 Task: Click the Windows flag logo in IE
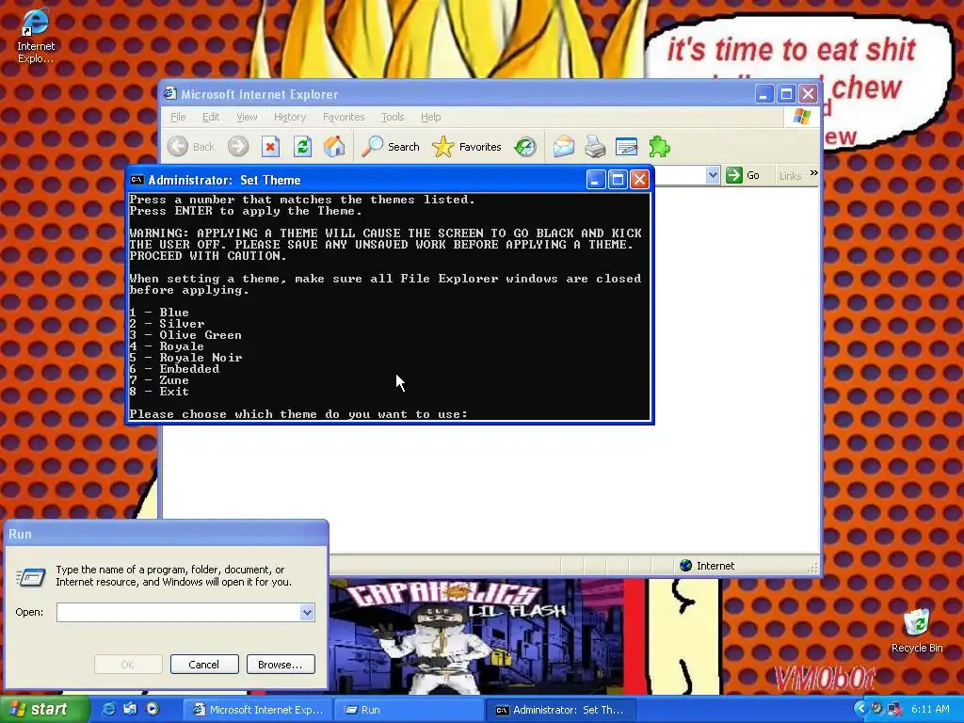coord(802,116)
